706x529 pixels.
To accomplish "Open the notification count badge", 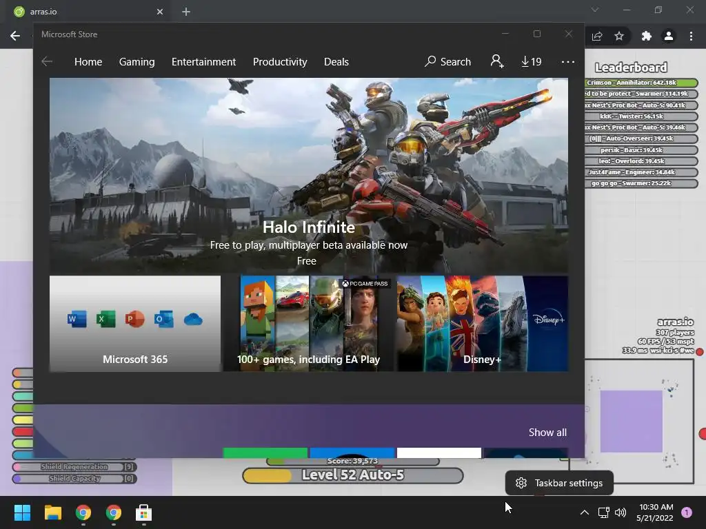I will pyautogui.click(x=687, y=512).
